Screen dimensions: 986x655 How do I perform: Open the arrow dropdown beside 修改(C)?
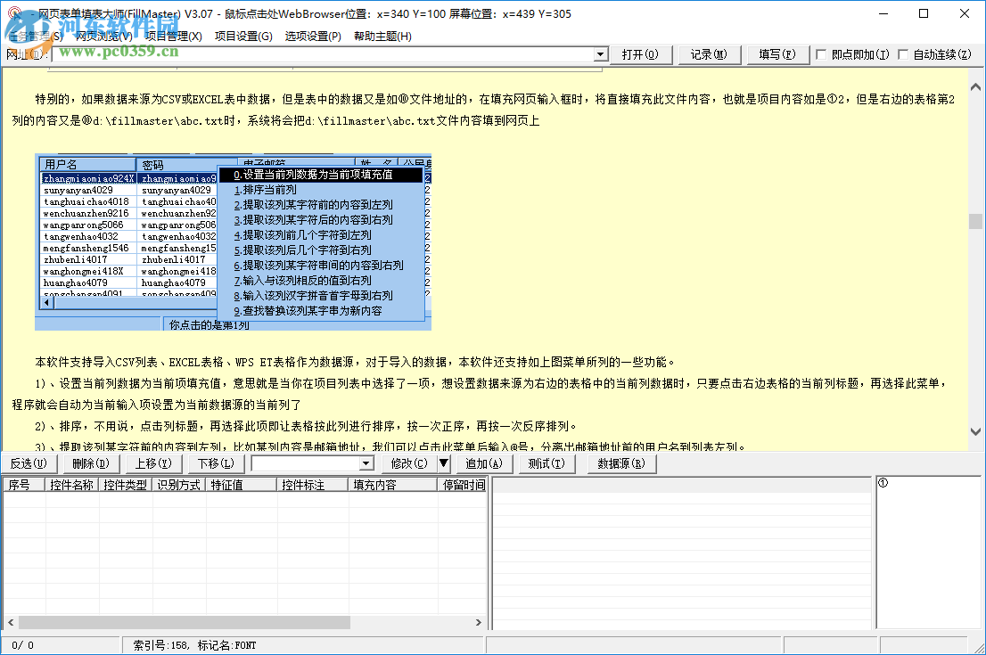click(x=446, y=463)
